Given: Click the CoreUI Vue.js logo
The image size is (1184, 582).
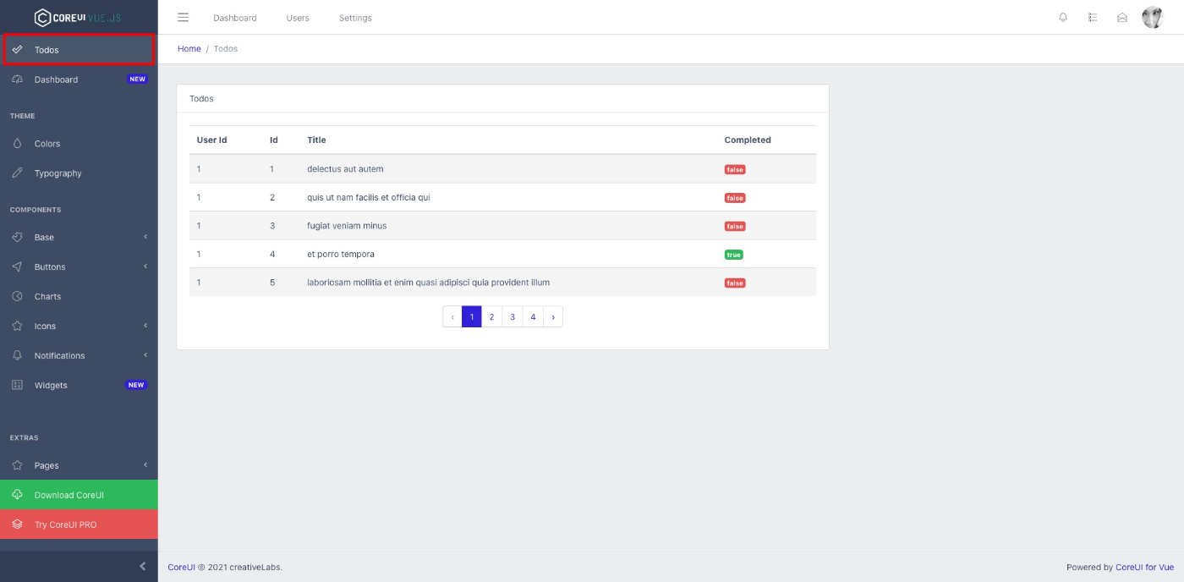Looking at the screenshot, I should (x=78, y=17).
